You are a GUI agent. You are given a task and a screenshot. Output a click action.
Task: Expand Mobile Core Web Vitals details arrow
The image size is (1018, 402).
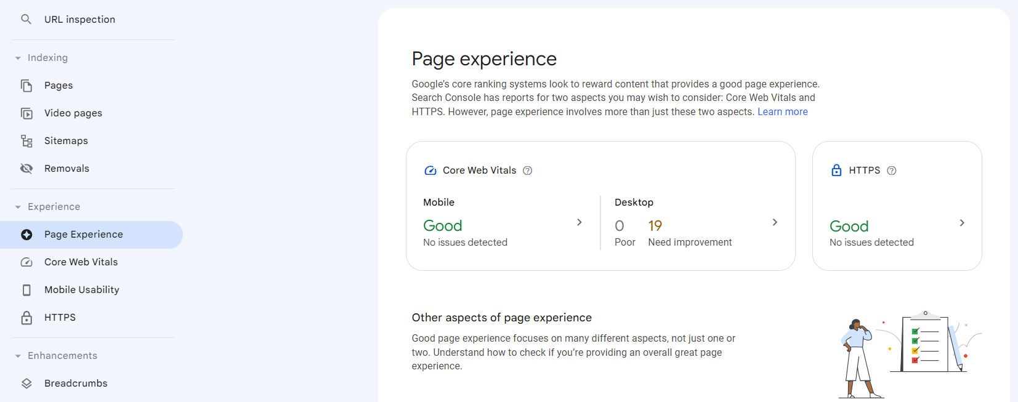[579, 222]
